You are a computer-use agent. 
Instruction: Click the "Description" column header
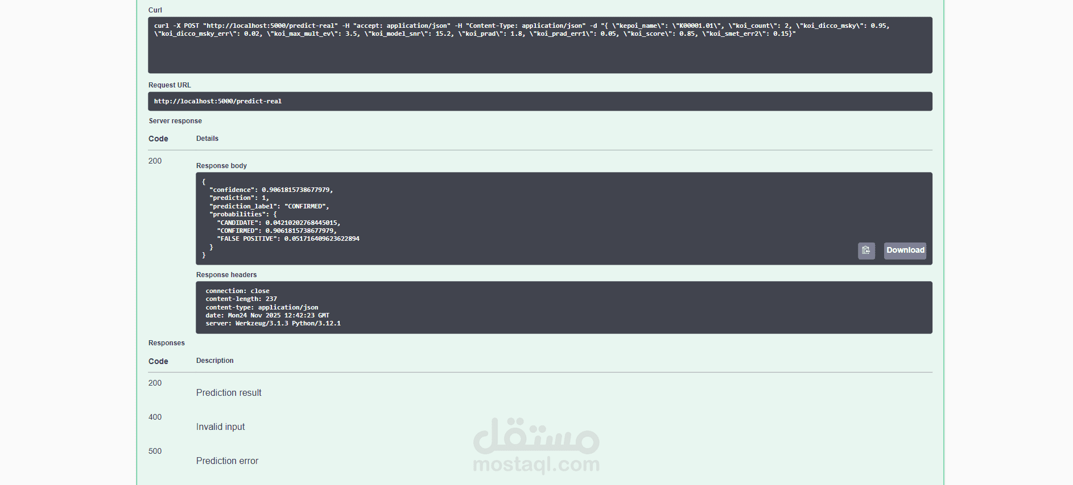point(214,361)
